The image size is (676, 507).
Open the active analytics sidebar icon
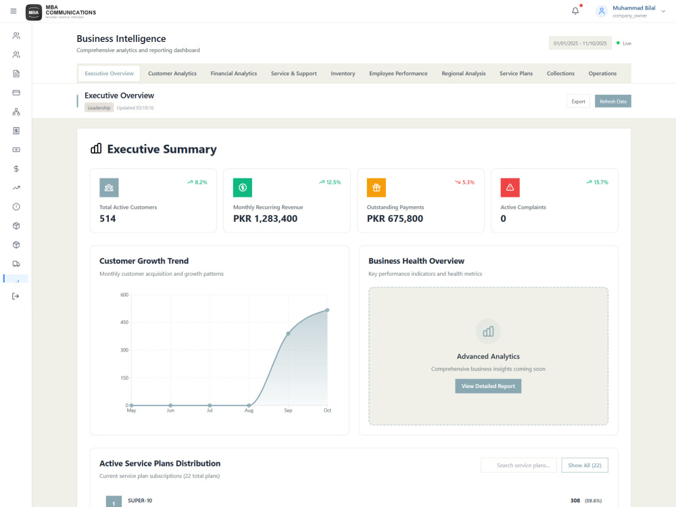coord(16,279)
